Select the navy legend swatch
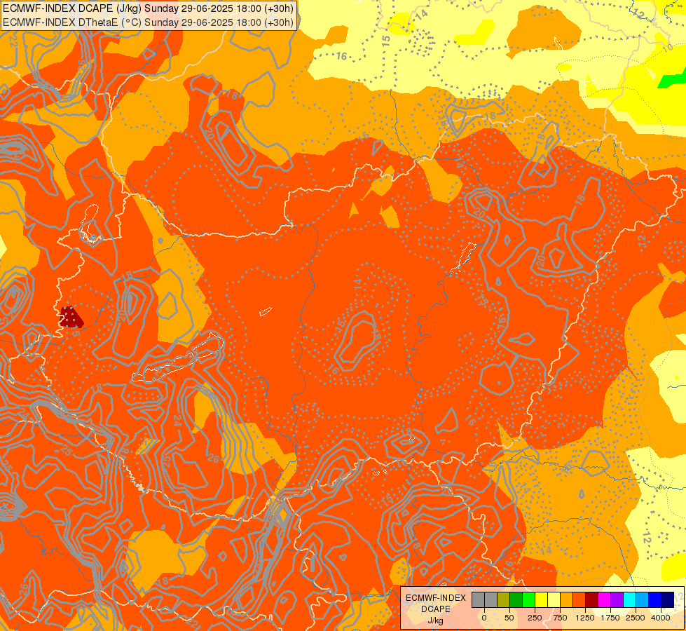This screenshot has height=631, width=686. [667, 599]
